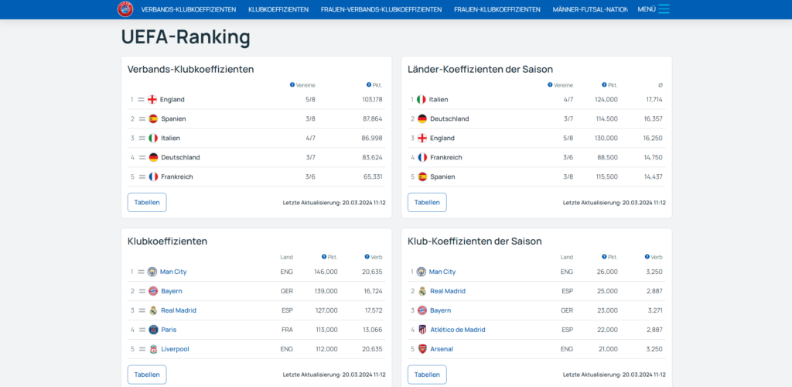The image size is (792, 387).
Task: Select Frauen-Klubkoeffizienten navigation item
Action: click(497, 9)
